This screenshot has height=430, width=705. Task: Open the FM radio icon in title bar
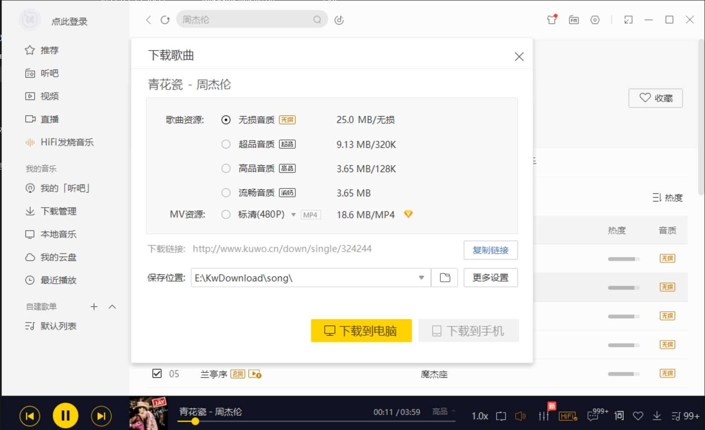click(574, 20)
